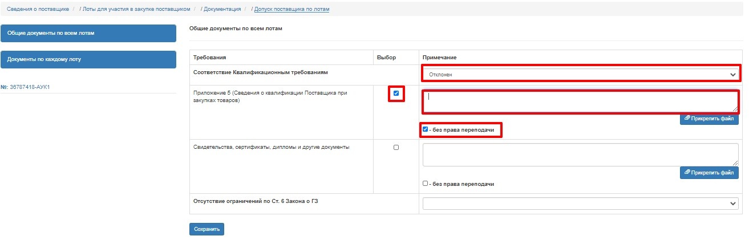Open the Соответствие Квалификационным требованиям dropdown
Image resolution: width=749 pixels, height=244 pixels.
[x=581, y=74]
